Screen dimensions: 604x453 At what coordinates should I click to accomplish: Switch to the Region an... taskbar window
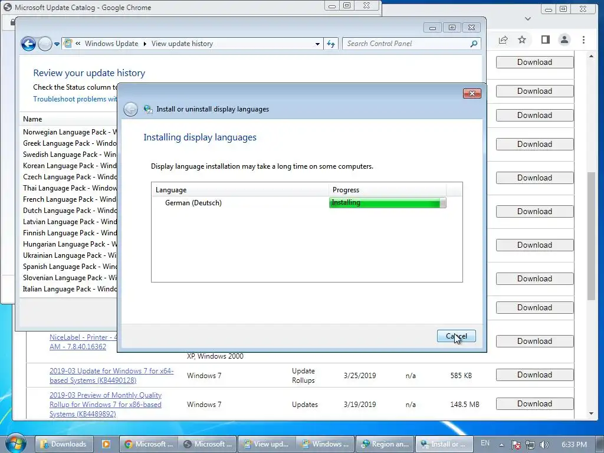tap(385, 444)
